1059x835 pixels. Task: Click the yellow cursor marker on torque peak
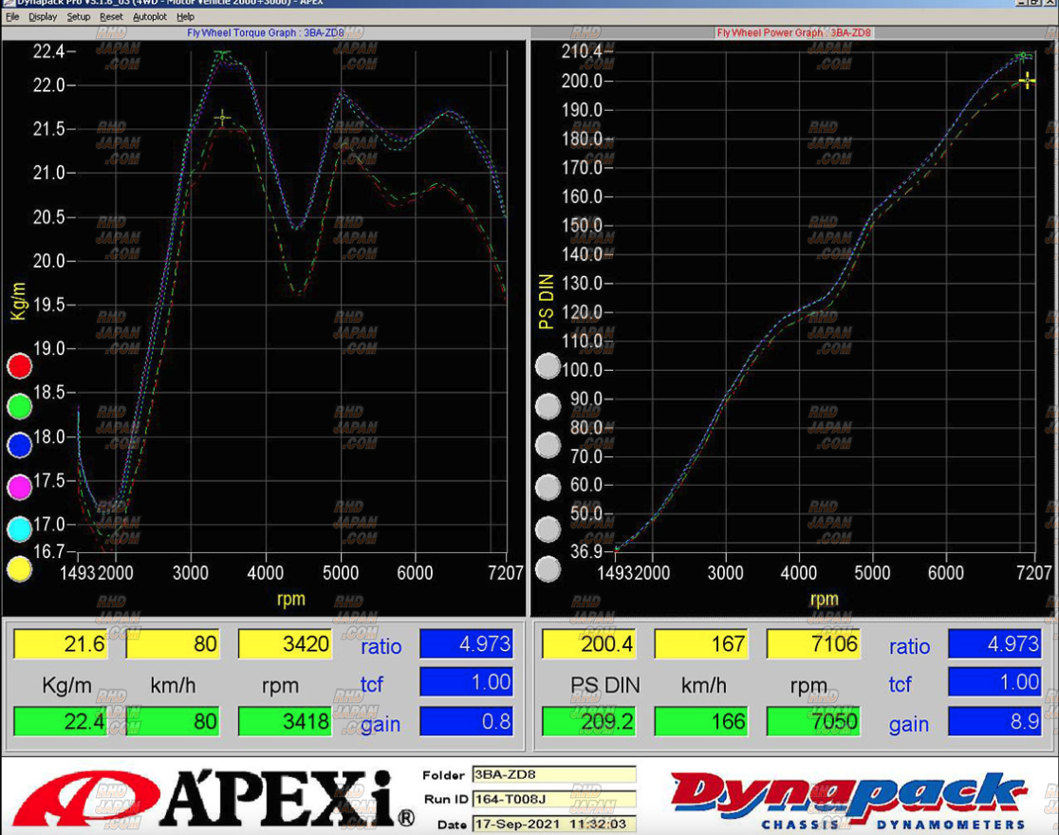pos(222,119)
